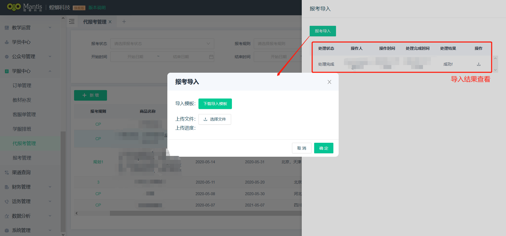The height and width of the screenshot is (236, 506).
Task: Open 教材补发 in sidebar
Action: tap(22, 100)
